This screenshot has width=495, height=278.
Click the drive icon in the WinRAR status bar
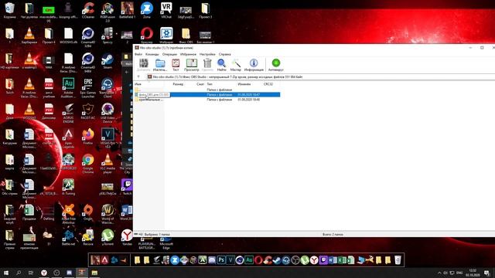pos(136,234)
